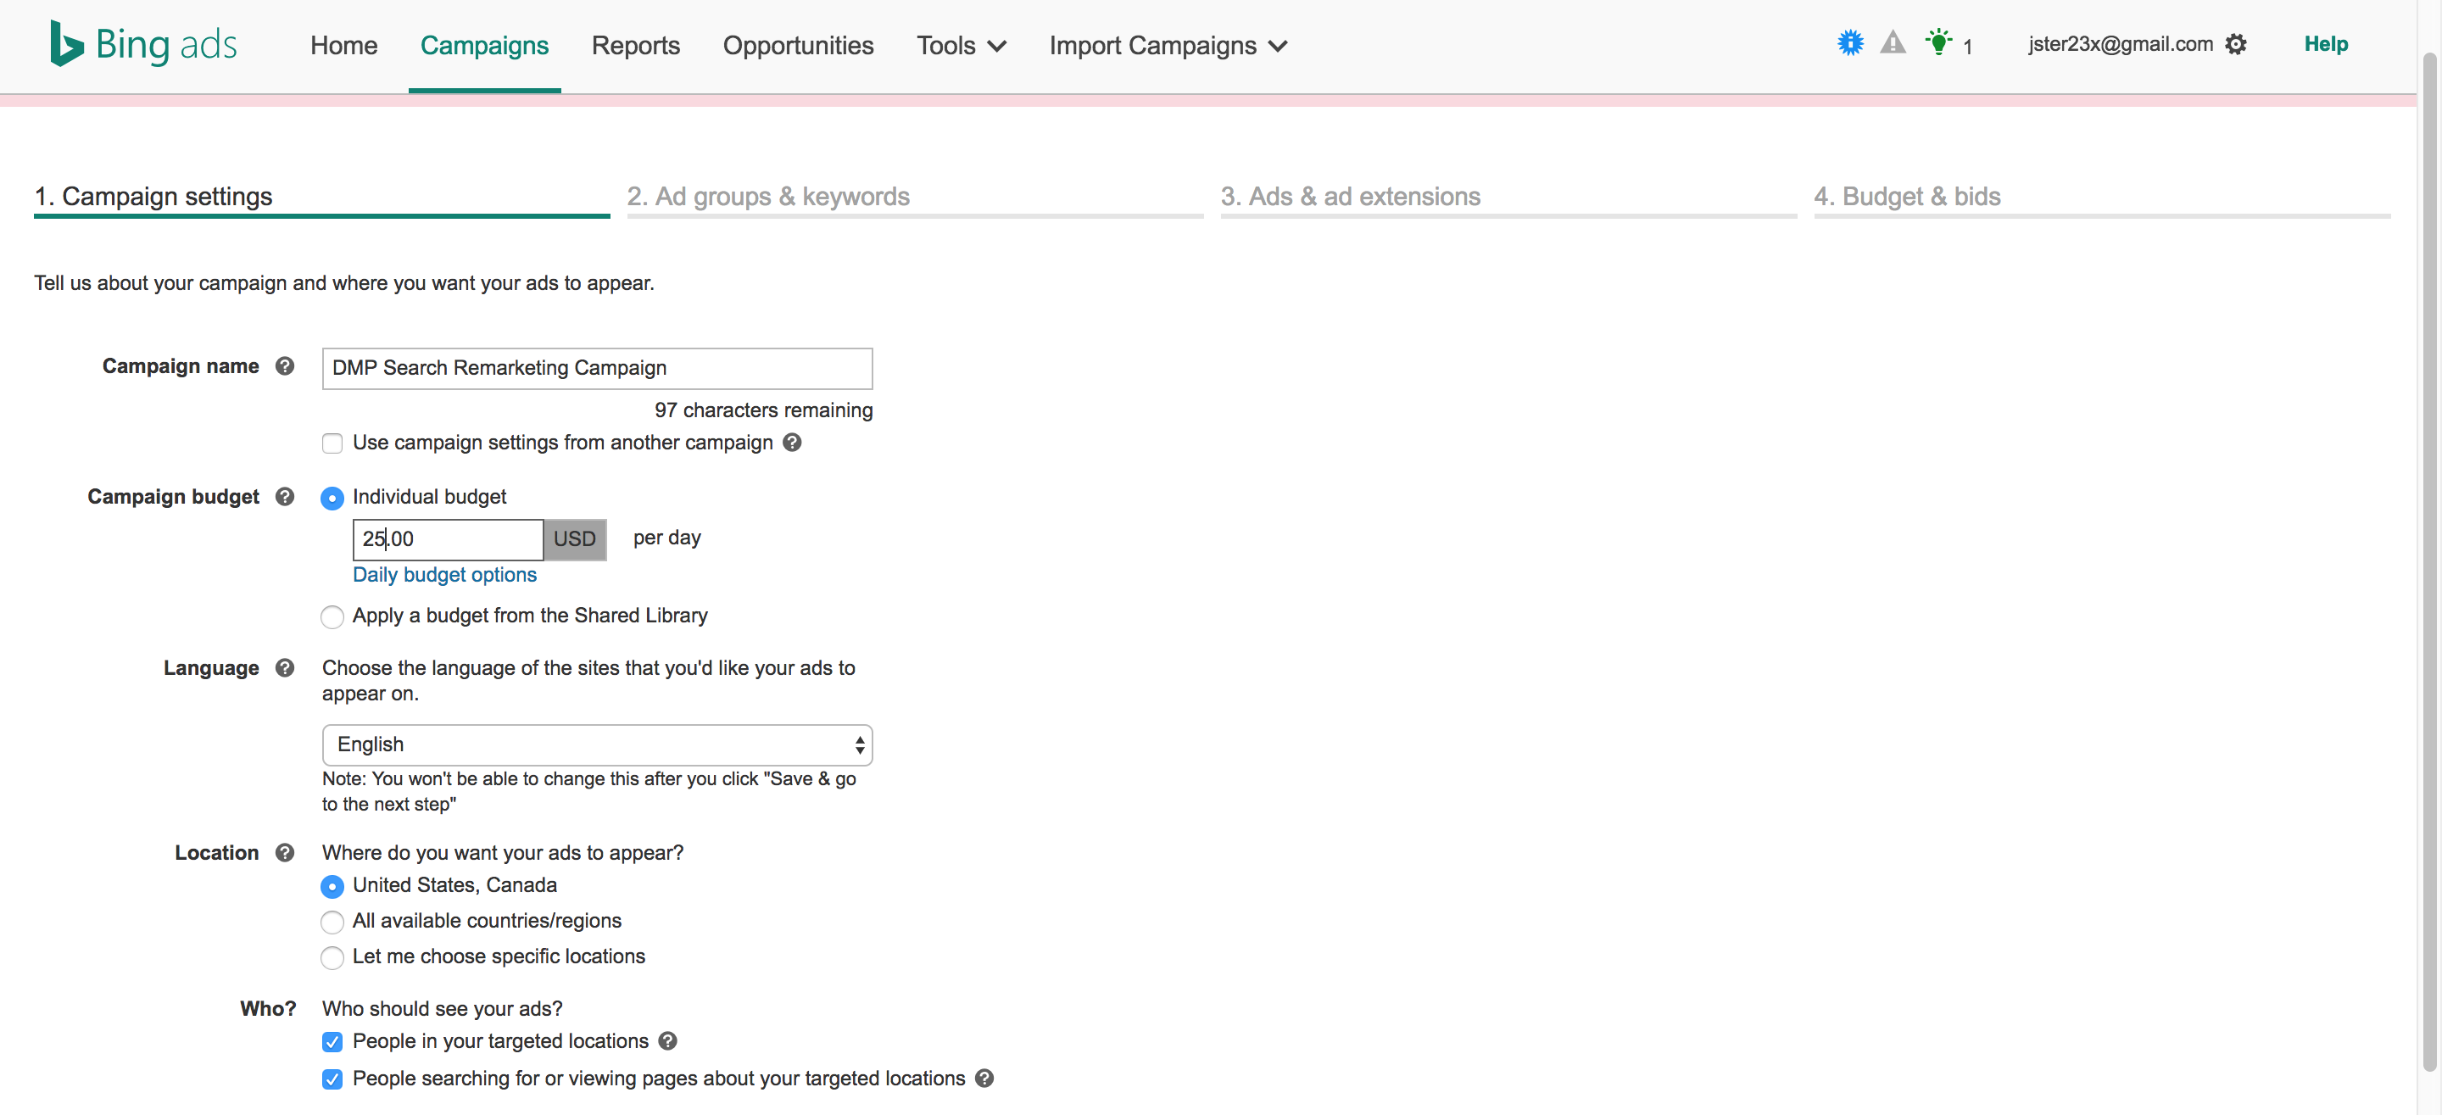Click the Bing ads logo
The image size is (2442, 1115).
143,43
